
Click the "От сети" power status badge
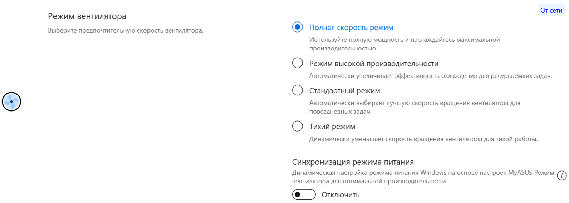[x=551, y=10]
